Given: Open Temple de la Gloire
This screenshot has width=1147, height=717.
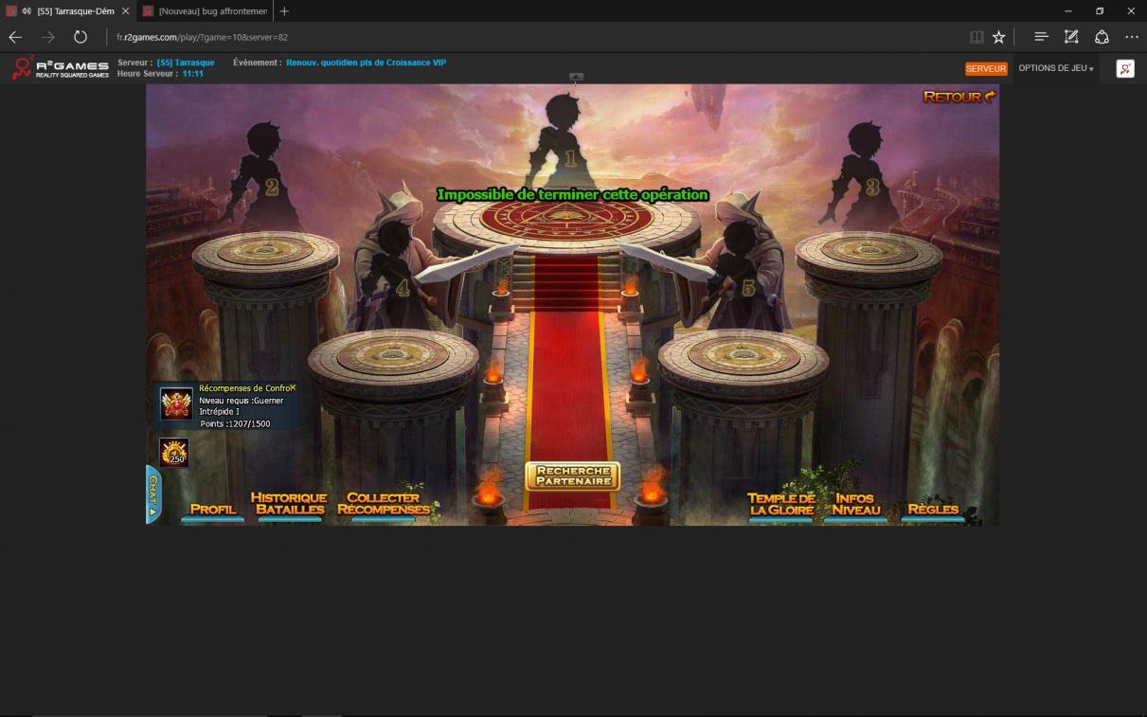Looking at the screenshot, I should tap(780, 504).
